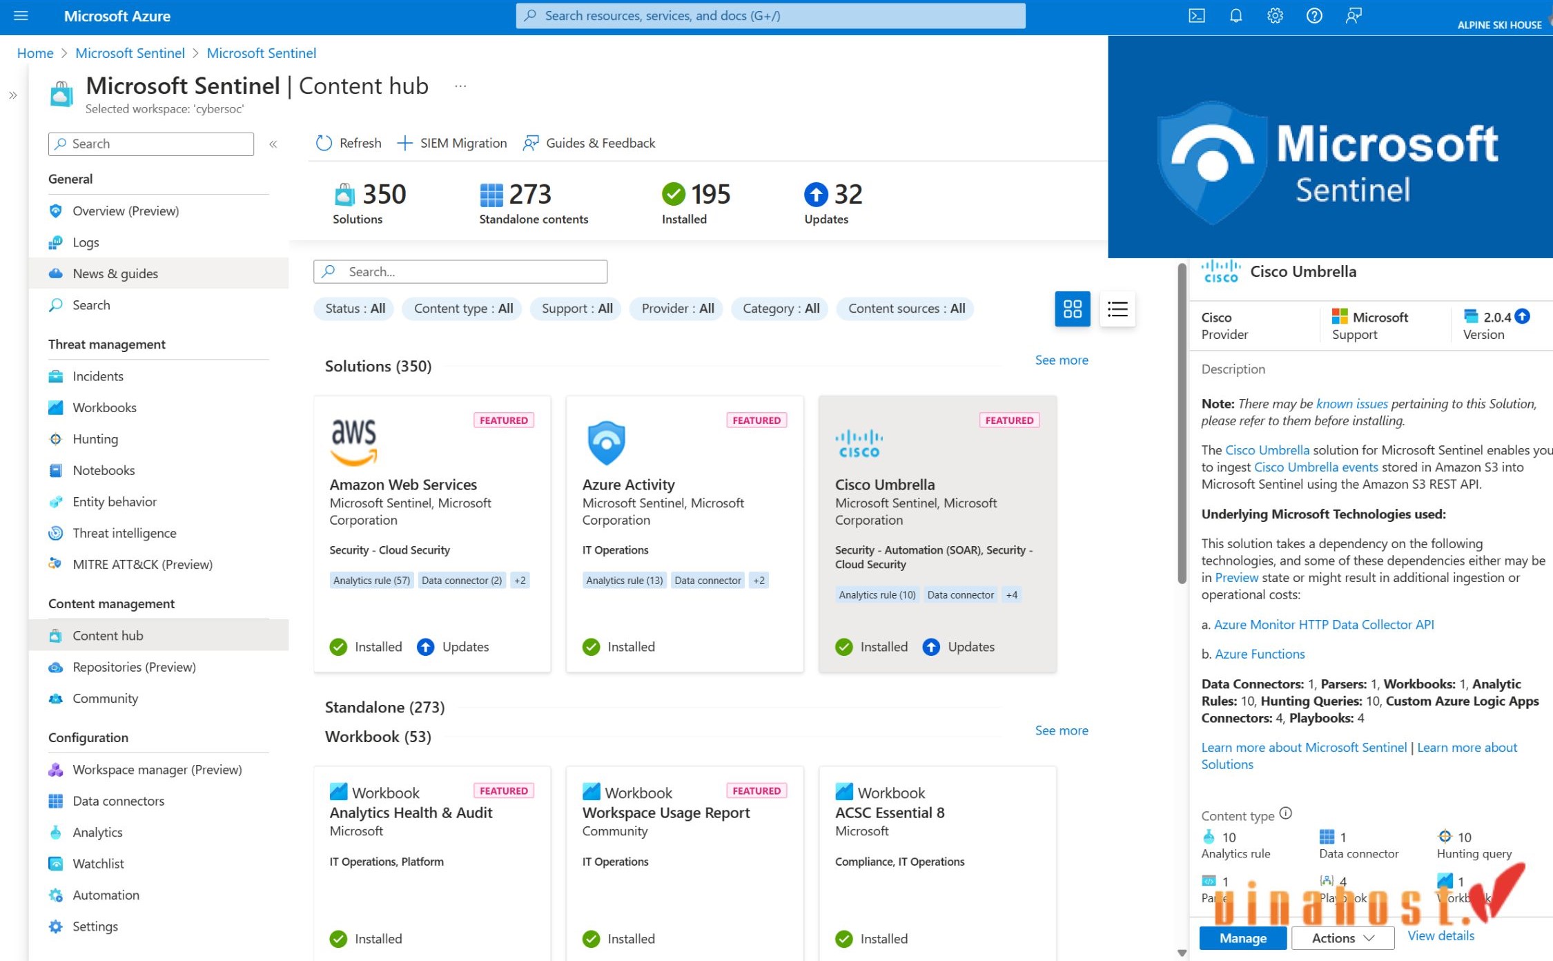Expand the collapsed left portal sidebar
The height and width of the screenshot is (961, 1553).
coord(13,95)
